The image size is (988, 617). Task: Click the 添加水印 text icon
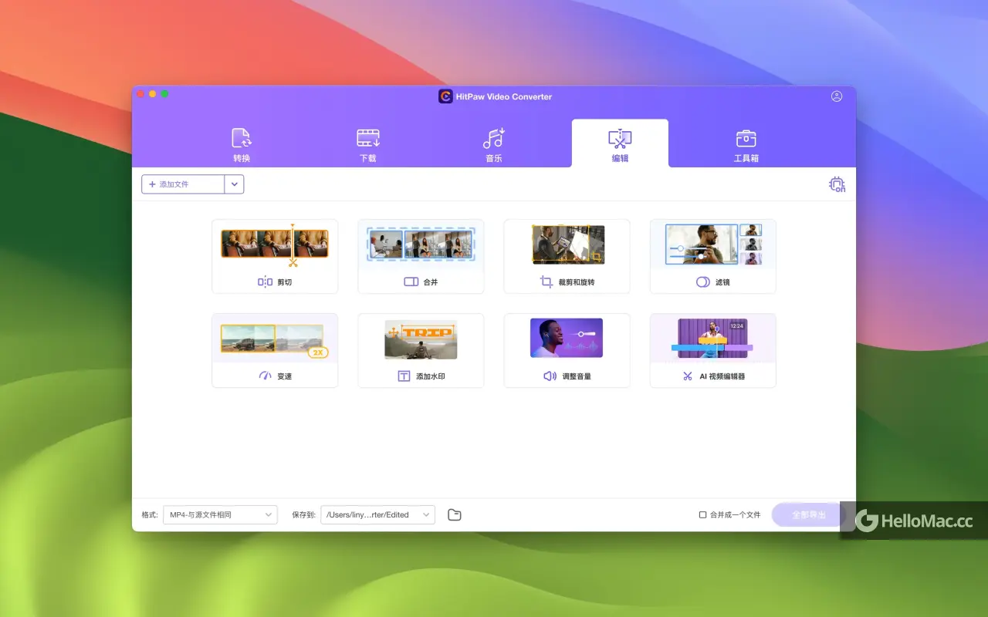(x=404, y=376)
